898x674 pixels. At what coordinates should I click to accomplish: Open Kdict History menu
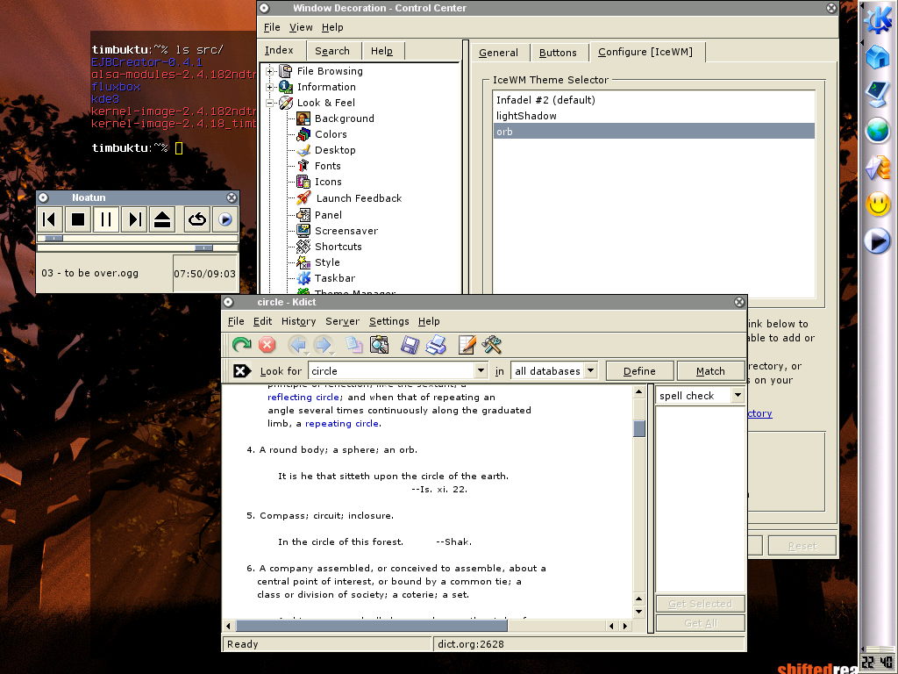point(298,321)
